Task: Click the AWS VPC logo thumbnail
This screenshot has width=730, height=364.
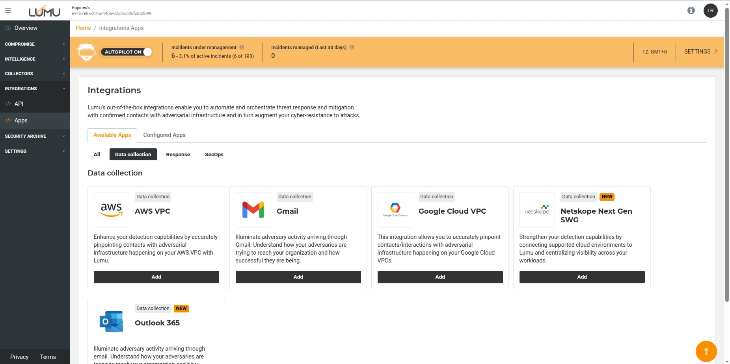Action: click(x=112, y=210)
